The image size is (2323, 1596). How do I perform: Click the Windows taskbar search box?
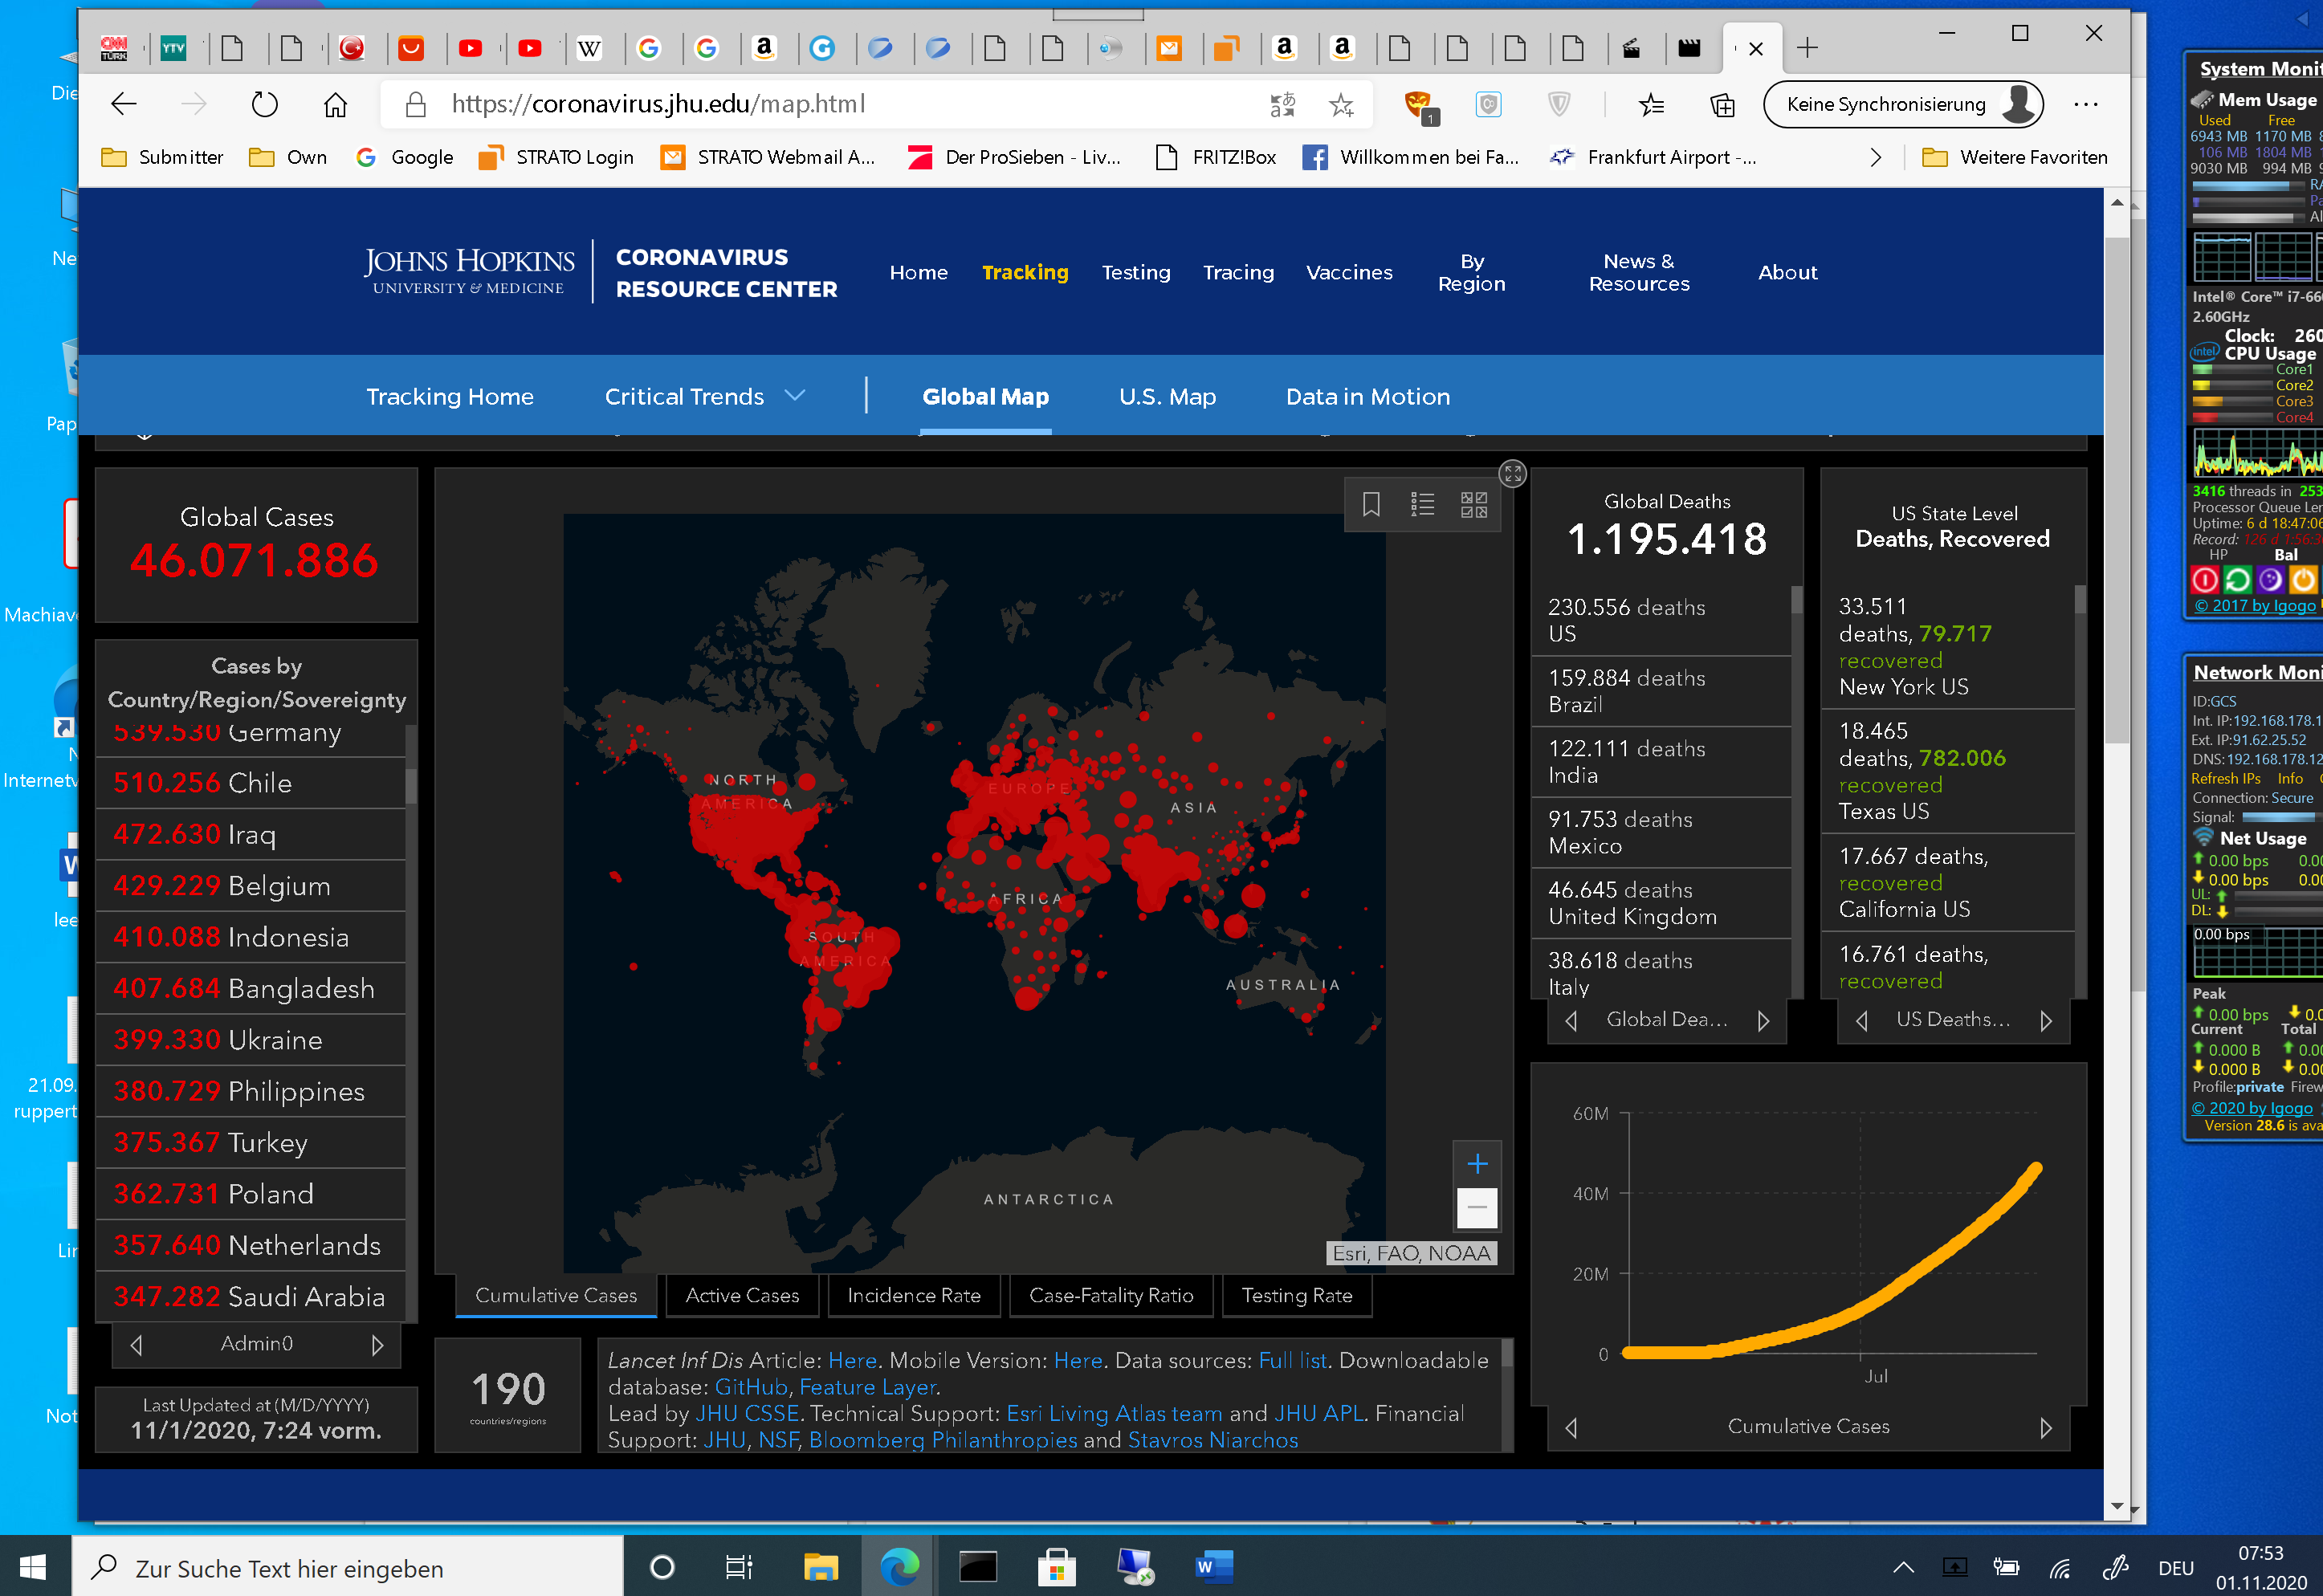[x=347, y=1567]
